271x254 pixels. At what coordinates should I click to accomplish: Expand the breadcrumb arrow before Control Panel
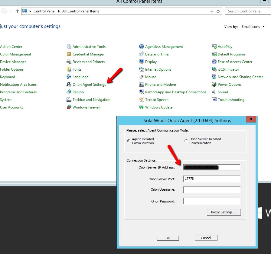pyautogui.click(x=30, y=11)
